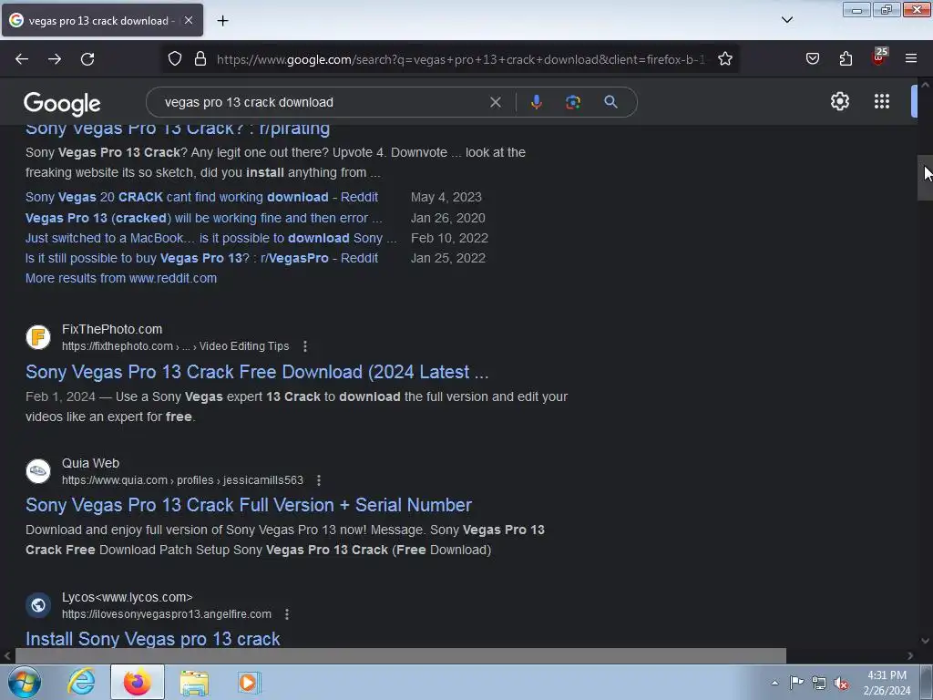
Task: Open the taskbar clock showing 4:31 PM
Action: click(x=887, y=683)
